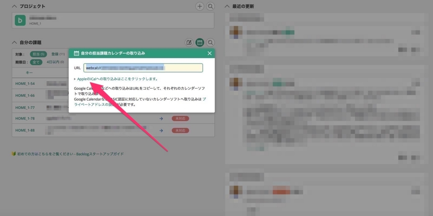433x216 pixels.
Task: Select the 登録 (11) filter
Action: tap(58, 54)
